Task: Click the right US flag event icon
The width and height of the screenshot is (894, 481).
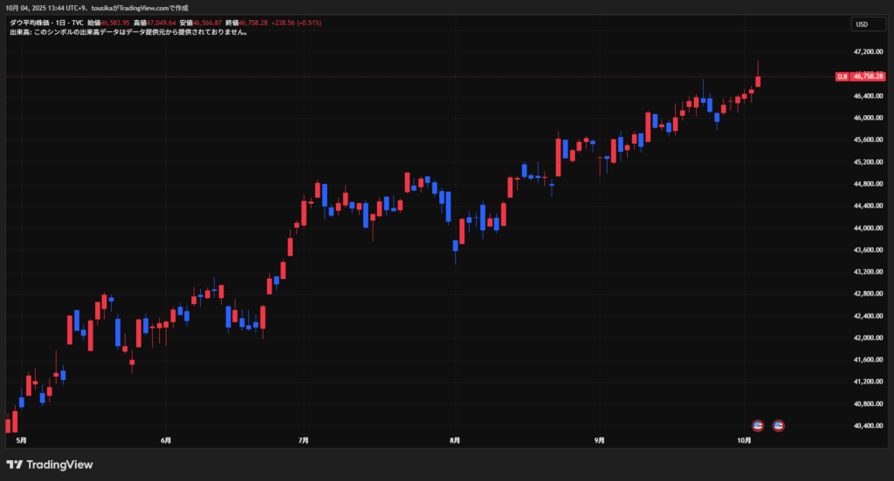Action: 779,425
